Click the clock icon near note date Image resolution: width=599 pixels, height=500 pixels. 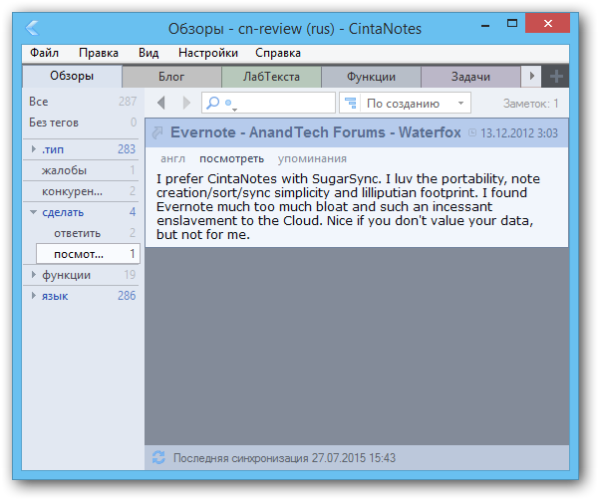pos(472,132)
